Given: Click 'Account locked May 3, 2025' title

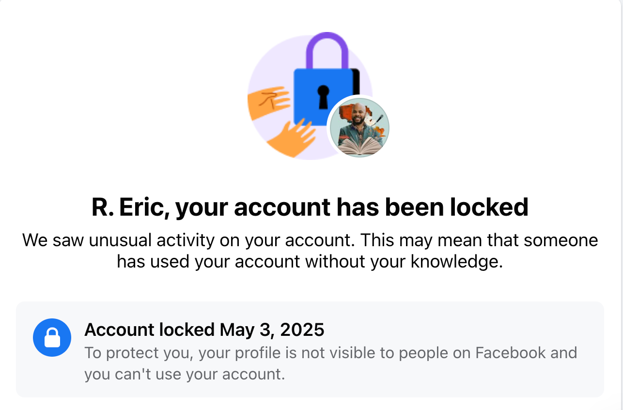Looking at the screenshot, I should coord(204,330).
